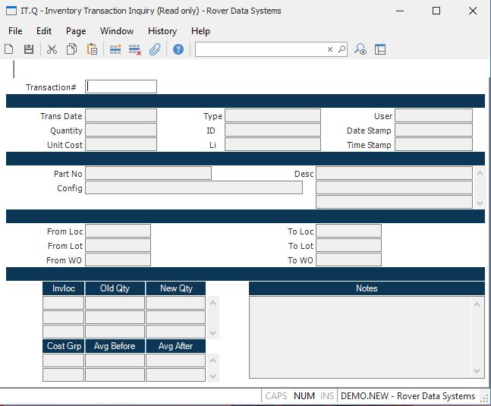
Task: Click the Invloc column header
Action: coord(63,288)
